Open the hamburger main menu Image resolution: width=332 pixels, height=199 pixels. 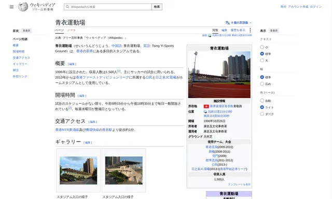(x=11, y=7)
